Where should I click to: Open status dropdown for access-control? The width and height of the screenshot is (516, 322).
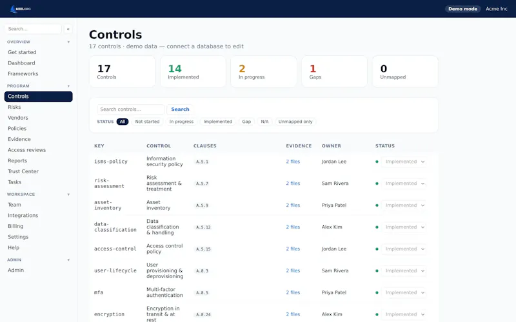pyautogui.click(x=404, y=249)
